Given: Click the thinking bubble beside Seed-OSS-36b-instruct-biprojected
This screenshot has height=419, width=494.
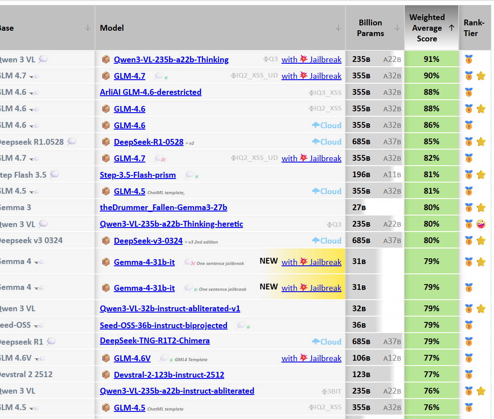Looking at the screenshot, I should point(241,325).
